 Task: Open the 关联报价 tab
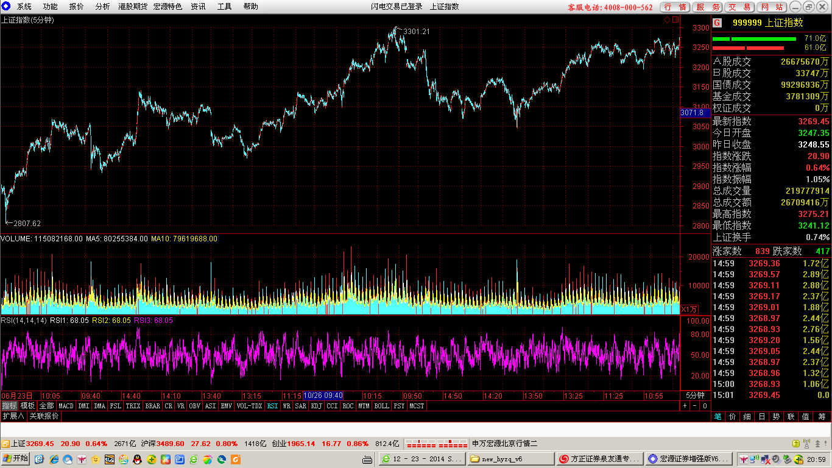coord(44,416)
